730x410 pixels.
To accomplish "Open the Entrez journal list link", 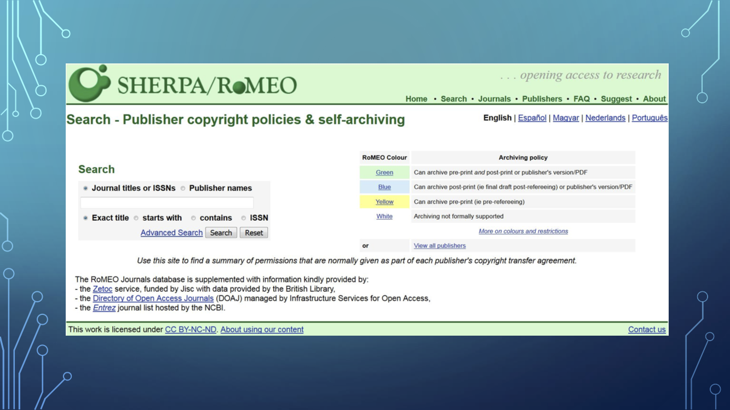I will tap(104, 308).
